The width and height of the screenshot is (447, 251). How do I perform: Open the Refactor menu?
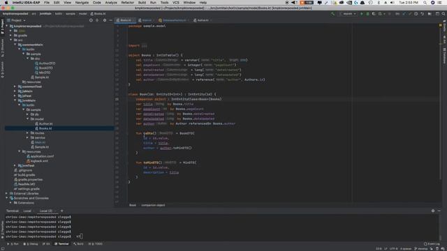(127, 3)
